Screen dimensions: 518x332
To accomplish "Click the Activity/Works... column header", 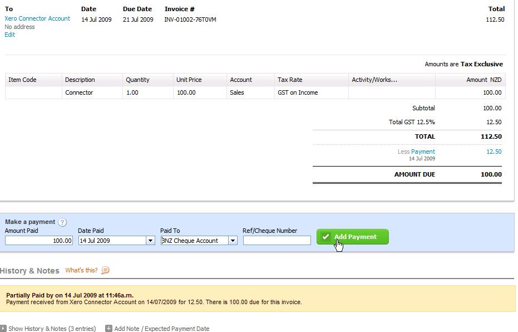I will tap(392, 80).
